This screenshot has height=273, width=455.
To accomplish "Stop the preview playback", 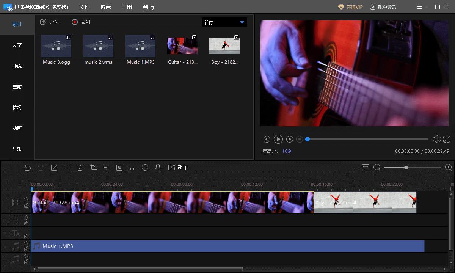I will (x=300, y=139).
